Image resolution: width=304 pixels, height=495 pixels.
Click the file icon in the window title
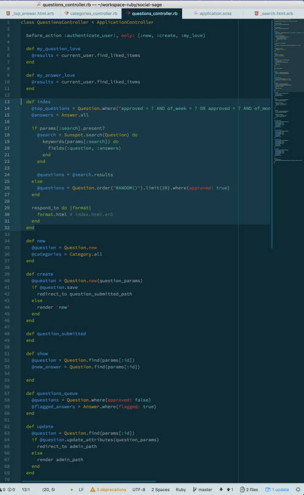click(x=39, y=4)
